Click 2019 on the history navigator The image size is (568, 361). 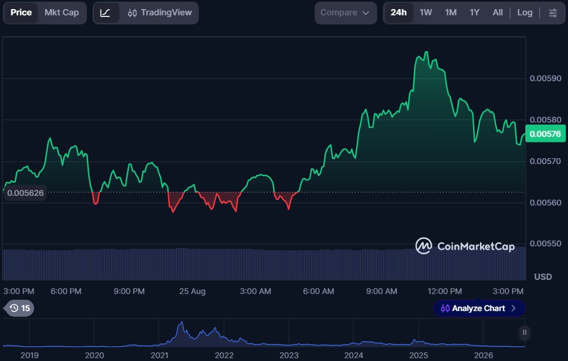click(x=30, y=355)
